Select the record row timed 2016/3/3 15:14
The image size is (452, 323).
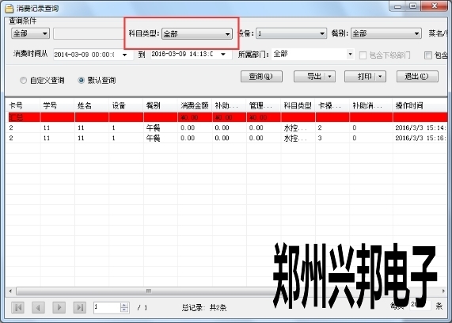[x=226, y=127]
